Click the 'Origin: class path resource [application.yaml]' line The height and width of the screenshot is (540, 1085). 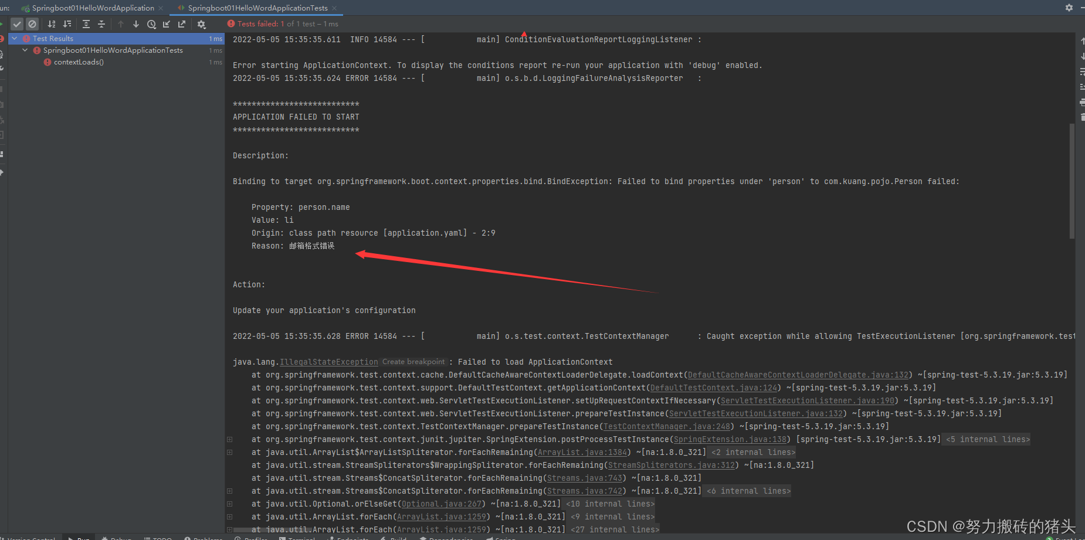(x=374, y=233)
